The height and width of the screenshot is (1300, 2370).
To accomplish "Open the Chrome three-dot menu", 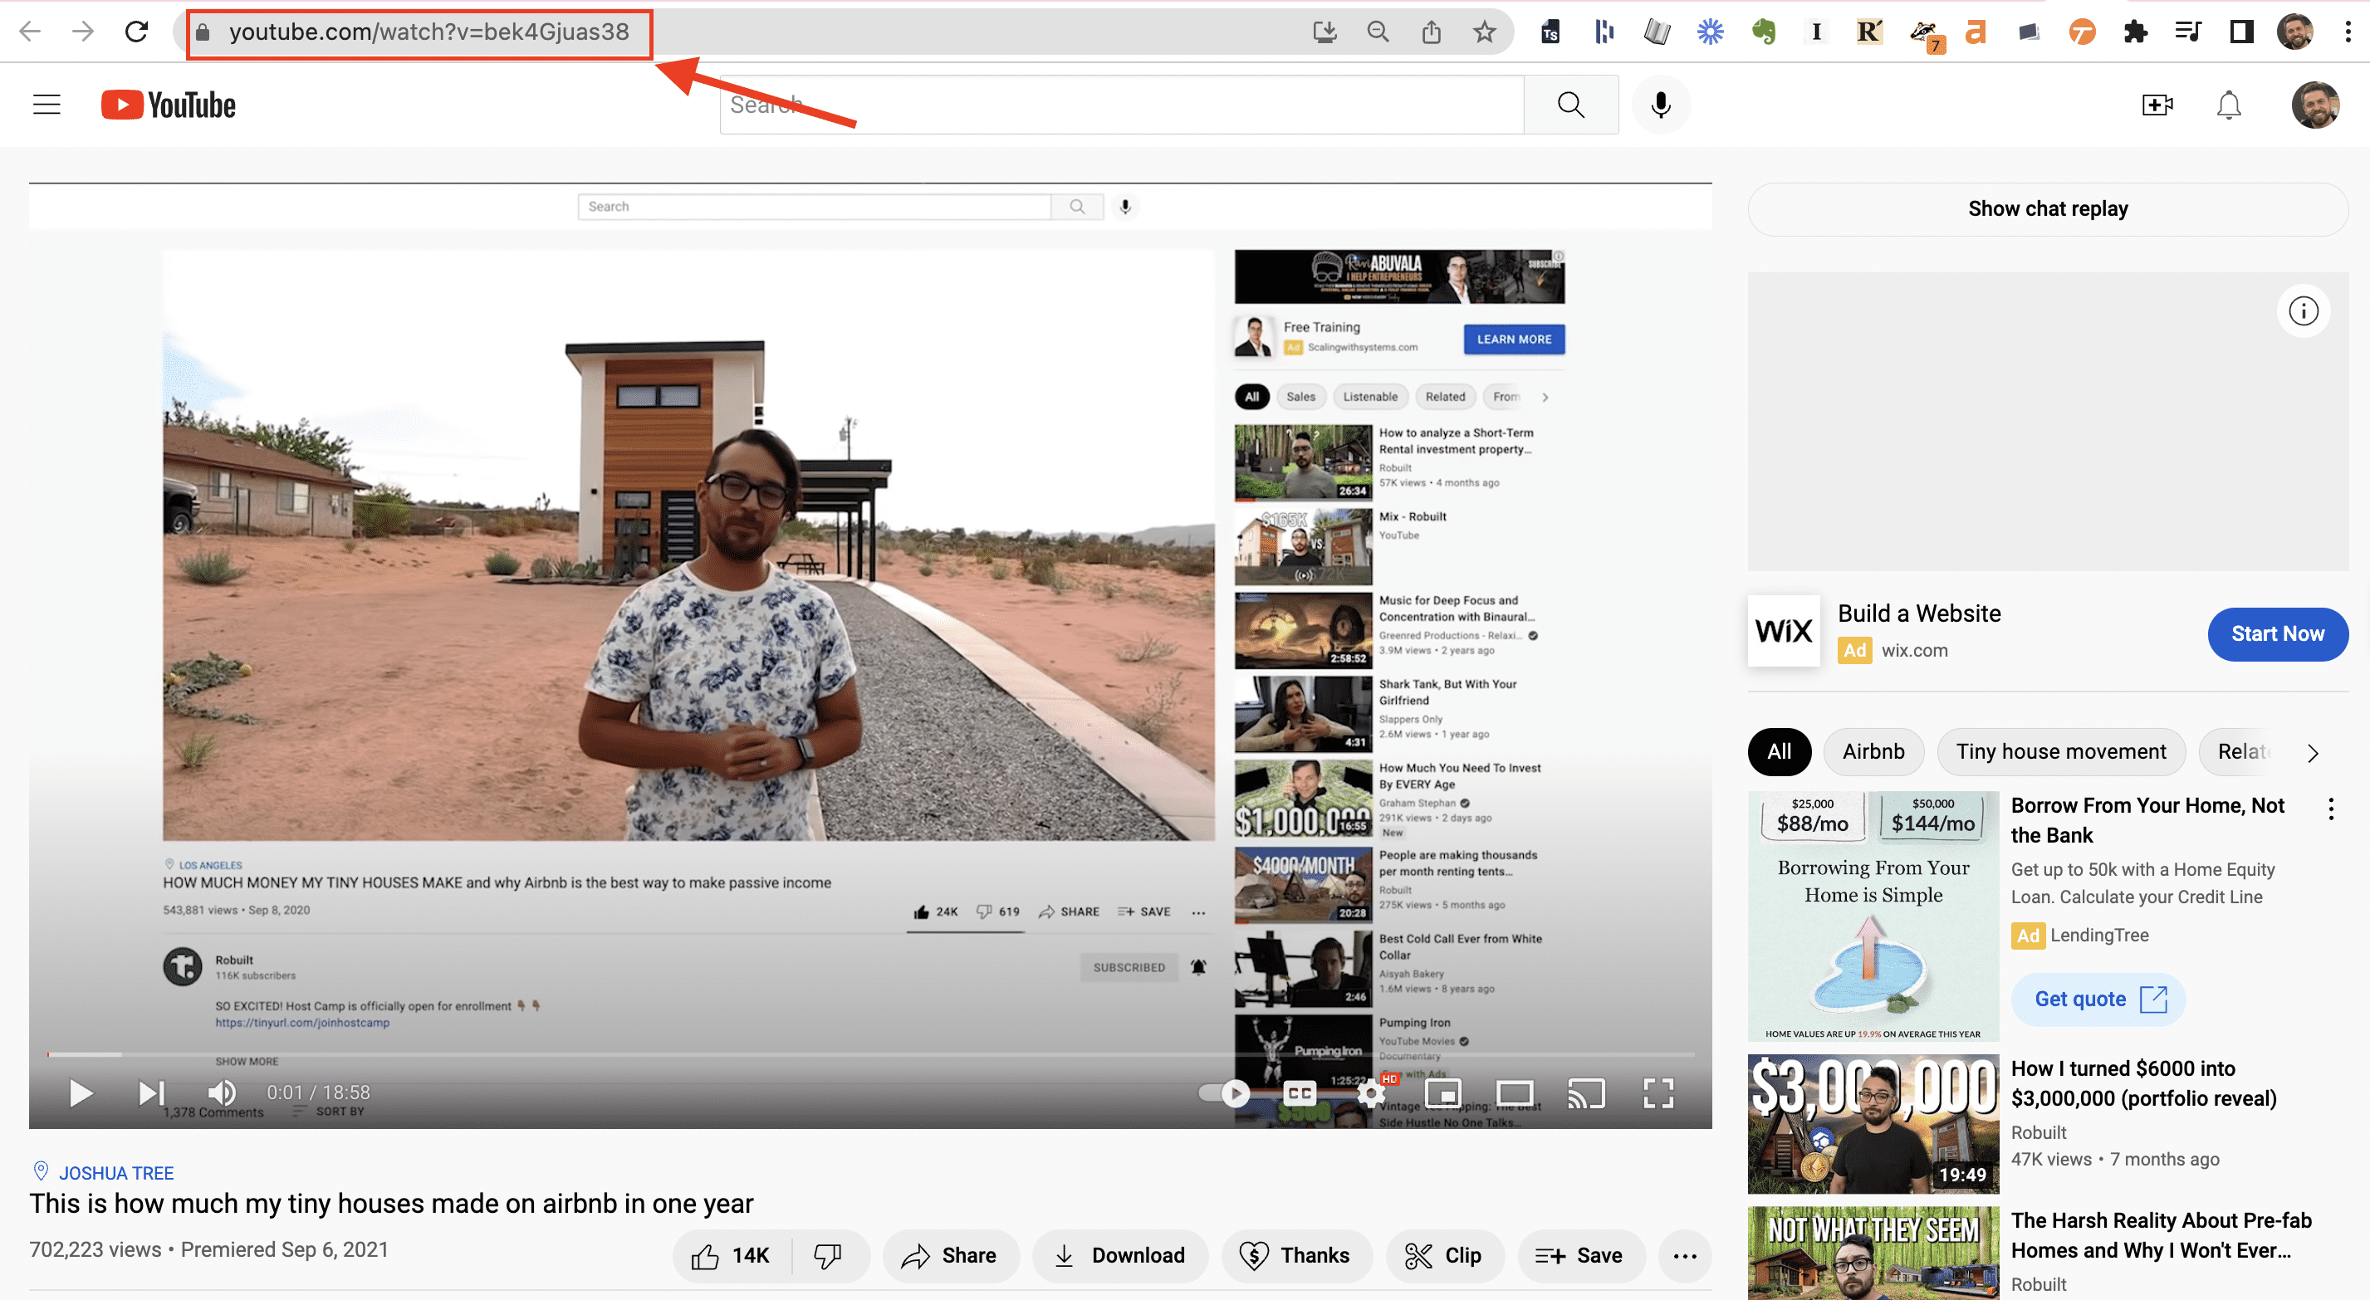I will 2348,32.
